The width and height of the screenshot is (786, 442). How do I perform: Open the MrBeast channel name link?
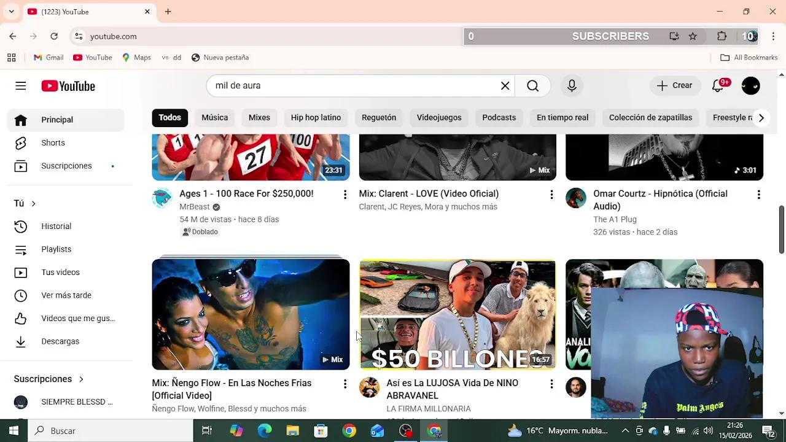tap(195, 207)
